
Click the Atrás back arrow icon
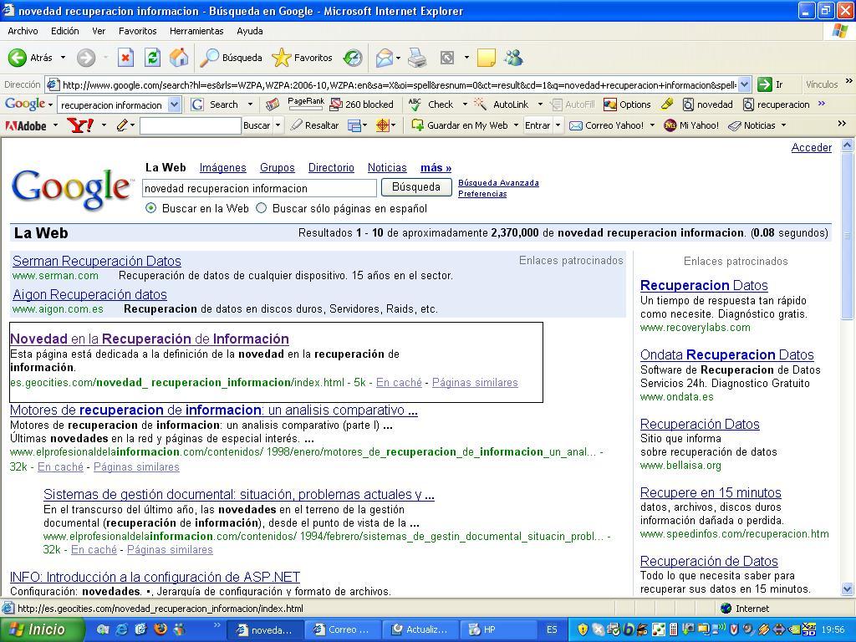pyautogui.click(x=17, y=58)
